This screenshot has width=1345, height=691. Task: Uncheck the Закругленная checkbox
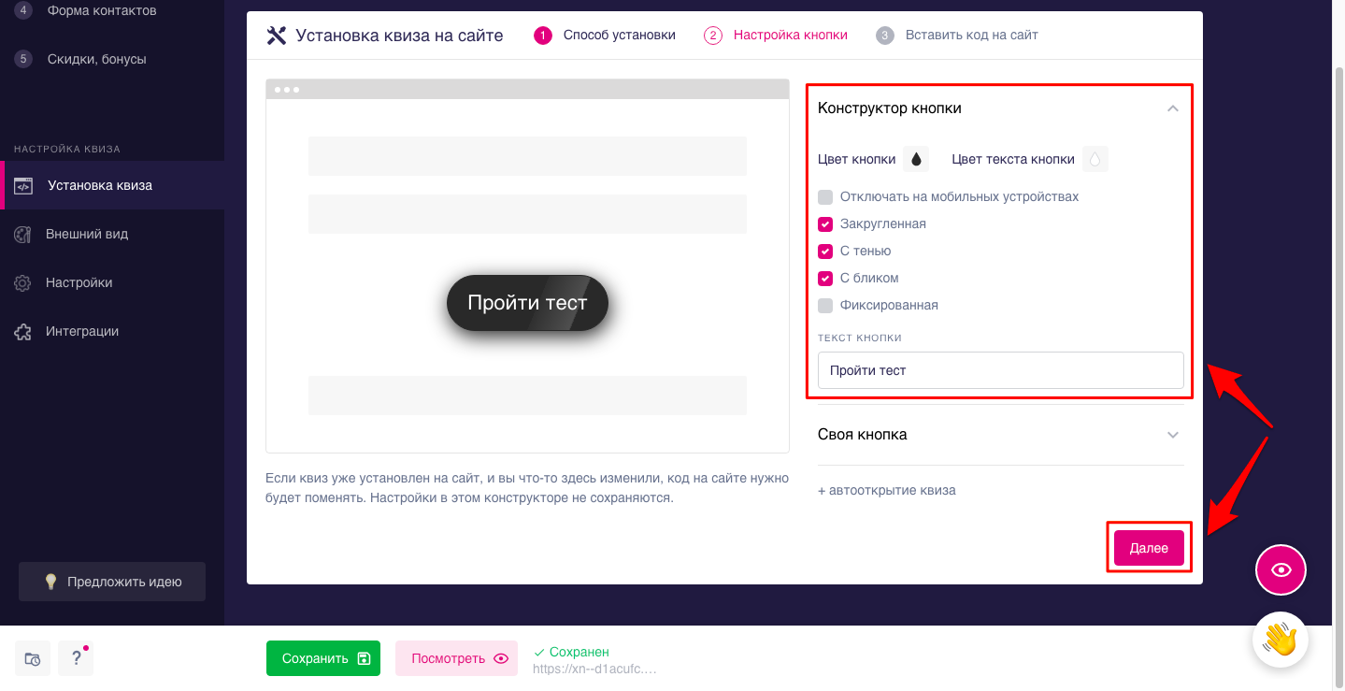[825, 224]
